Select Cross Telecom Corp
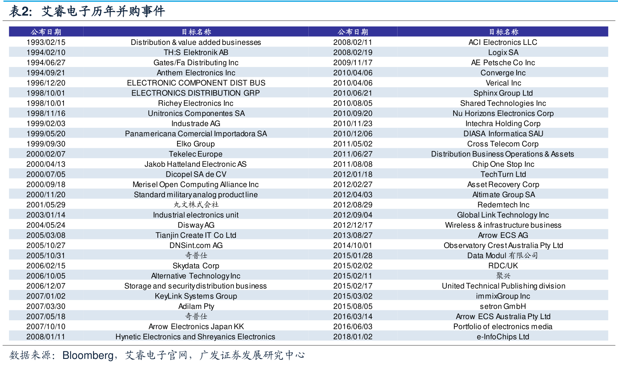 pyautogui.click(x=503, y=144)
